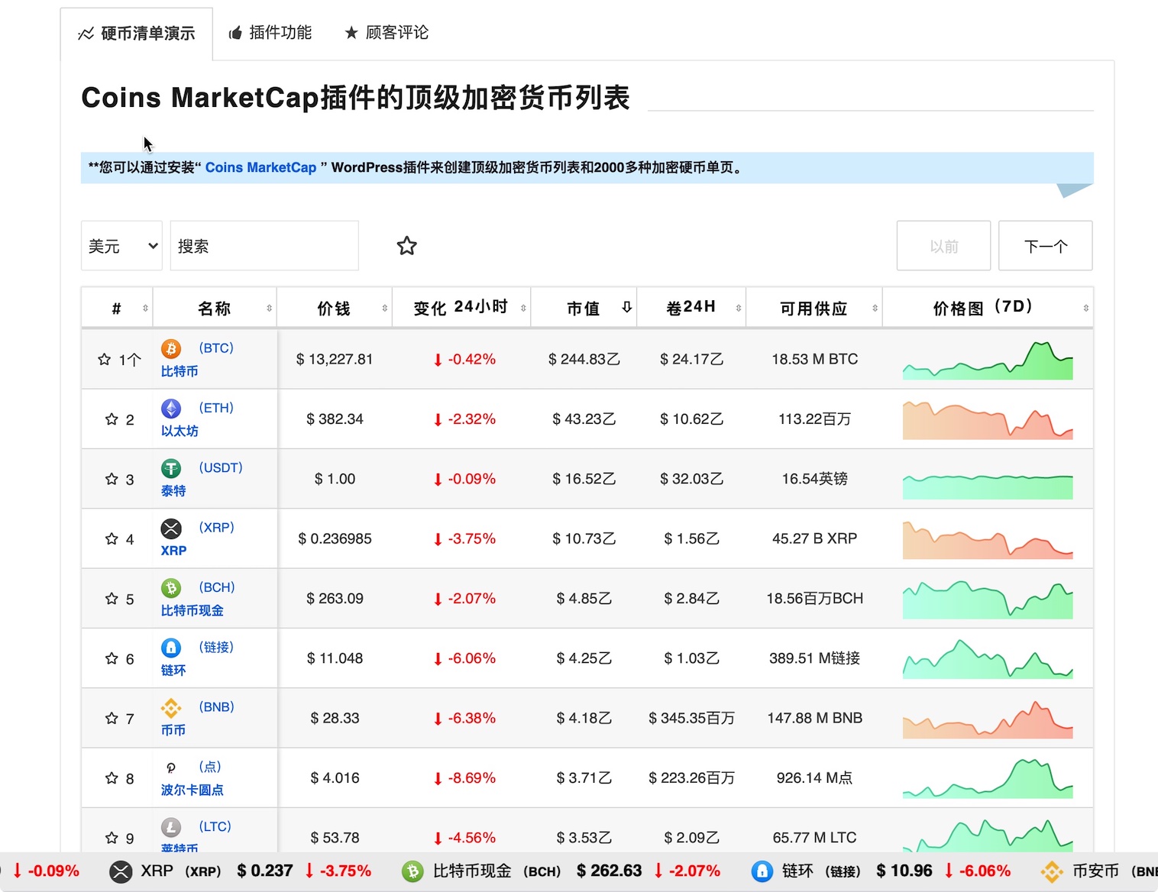View the Bitcoin 7D price chart
1158x892 pixels.
(x=988, y=360)
